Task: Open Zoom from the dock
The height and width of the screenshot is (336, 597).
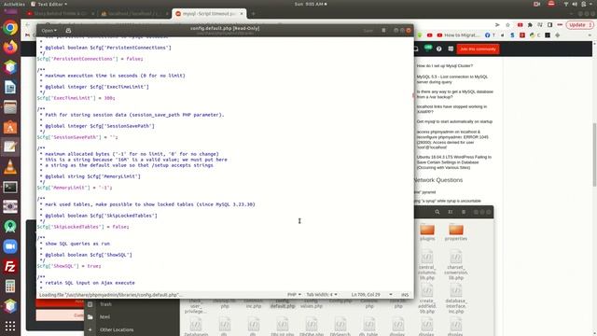Action: [10, 246]
